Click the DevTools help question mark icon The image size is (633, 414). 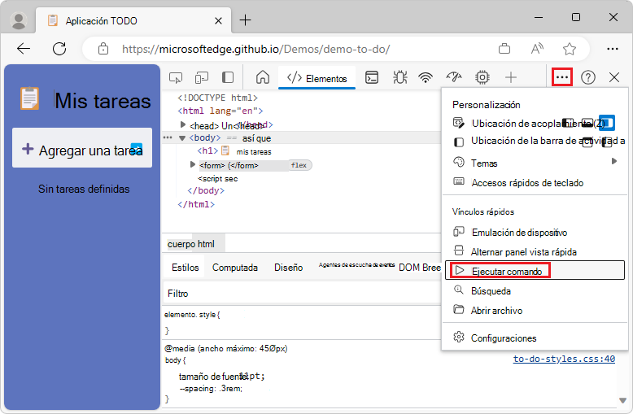click(x=588, y=77)
